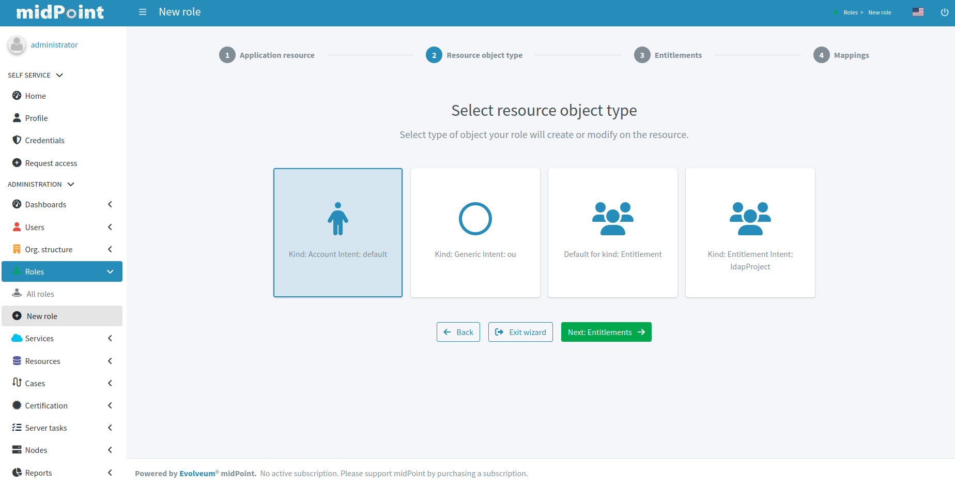
Task: Expand the Resources menu chevron
Action: pos(110,361)
